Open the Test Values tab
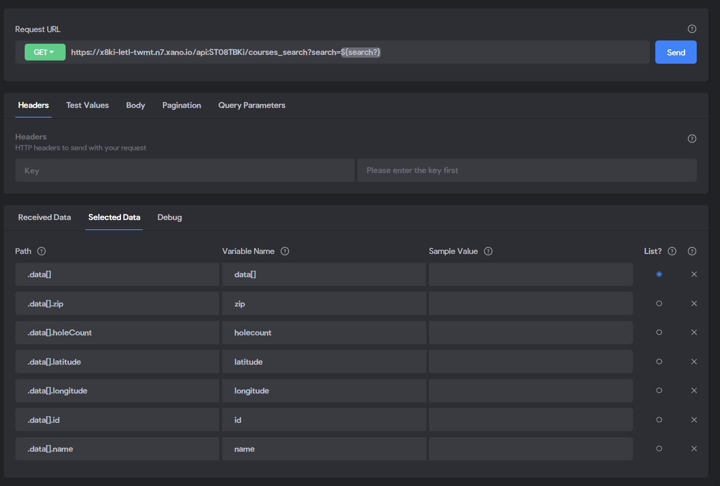 (x=87, y=105)
